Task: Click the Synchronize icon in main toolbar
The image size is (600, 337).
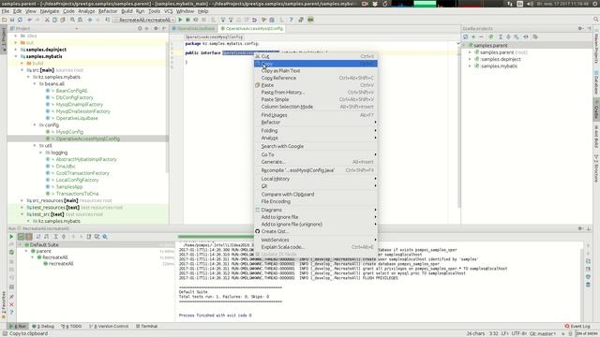Action: point(20,20)
